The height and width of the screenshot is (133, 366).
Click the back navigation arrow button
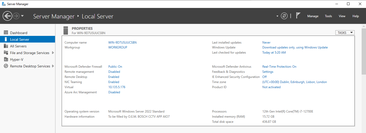(7, 16)
